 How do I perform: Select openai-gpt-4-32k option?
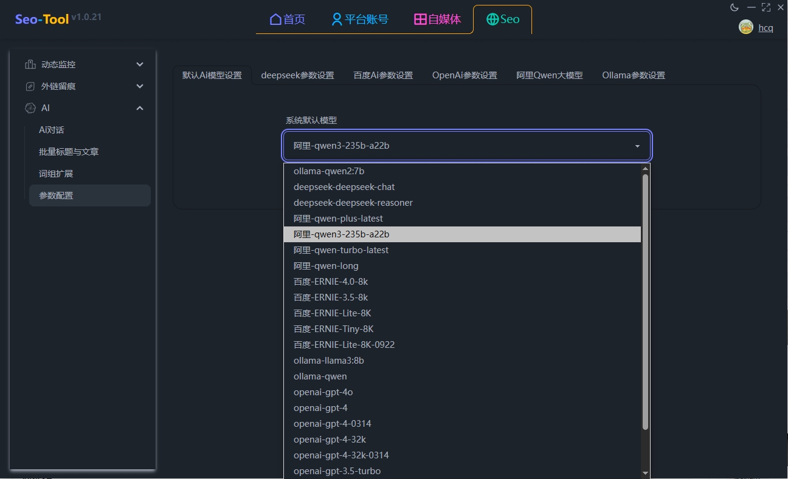[462, 440]
